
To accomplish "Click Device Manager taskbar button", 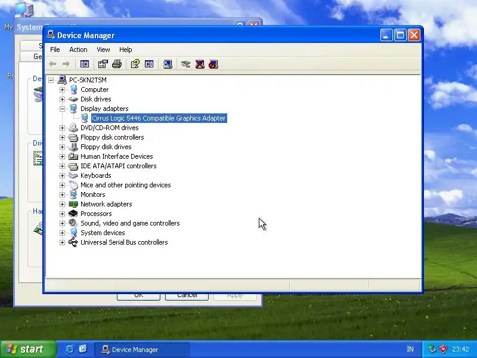I will (x=142, y=350).
